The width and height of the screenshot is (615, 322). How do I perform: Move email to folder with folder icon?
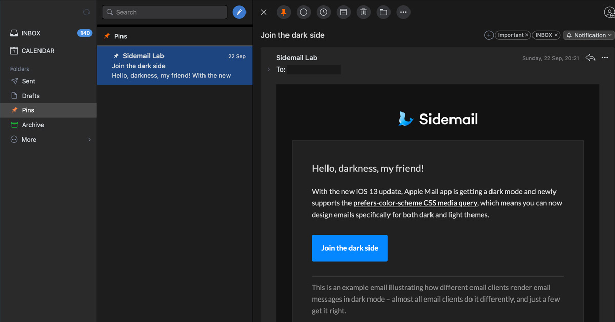[383, 12]
